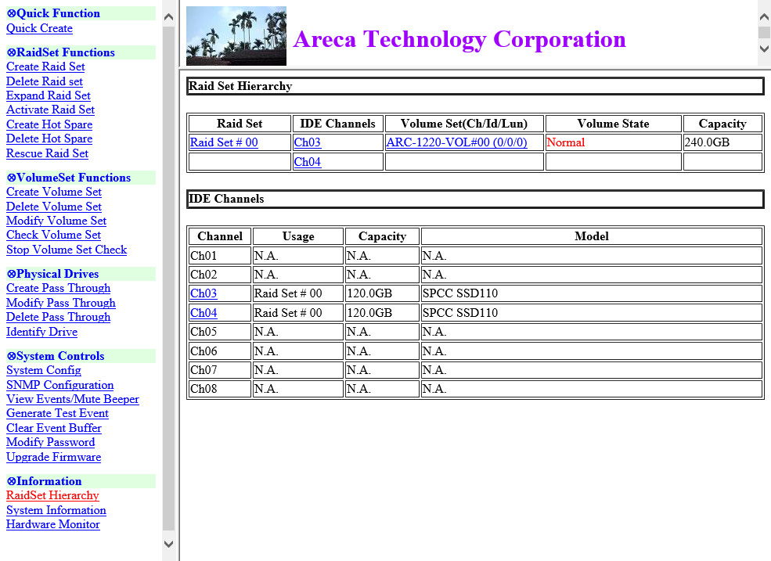Click Stop Volume Set Check
This screenshot has width=771, height=561.
[67, 250]
